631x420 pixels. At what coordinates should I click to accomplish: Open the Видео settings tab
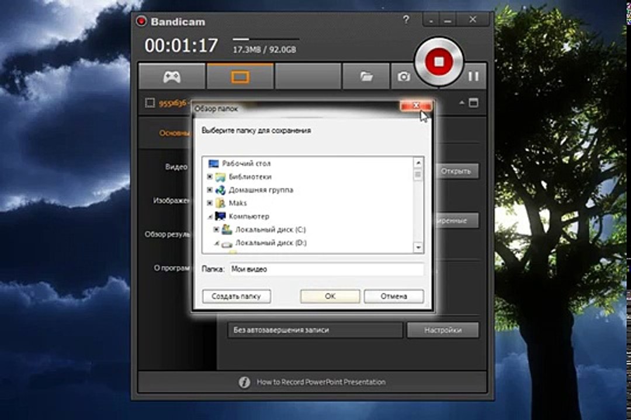click(176, 166)
